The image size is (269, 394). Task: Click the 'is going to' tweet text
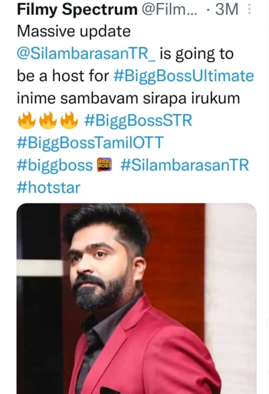click(197, 54)
